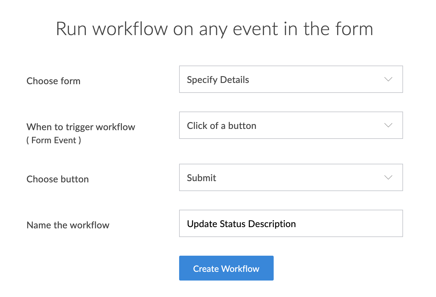
Task: Open the Choose button dropdown
Action: [291, 177]
